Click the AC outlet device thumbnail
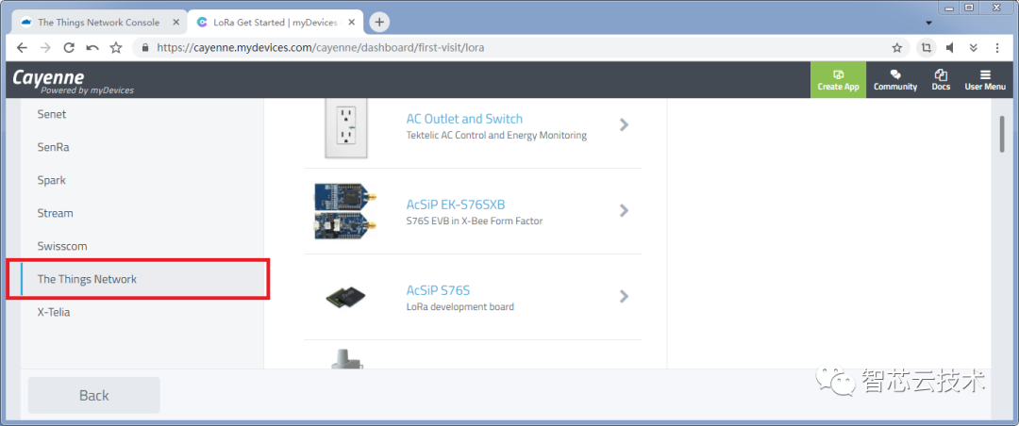This screenshot has height=426, width=1019. click(x=346, y=128)
